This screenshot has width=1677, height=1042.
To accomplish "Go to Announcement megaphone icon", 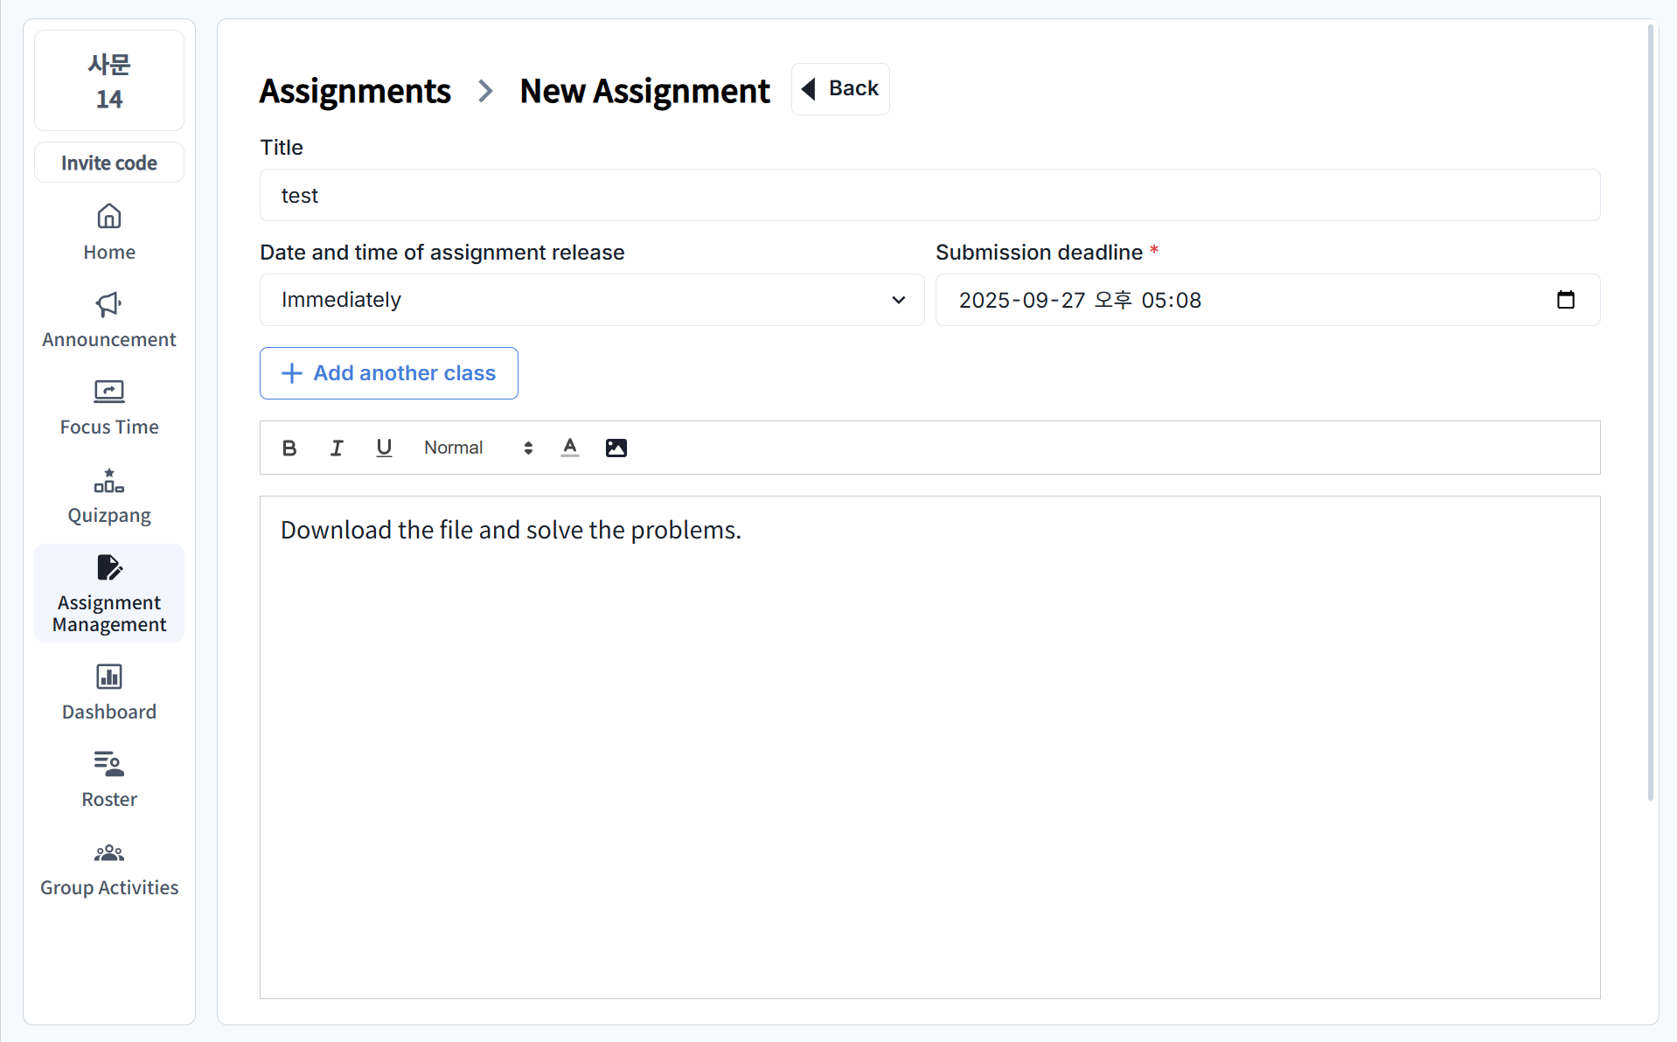I will click(x=109, y=305).
